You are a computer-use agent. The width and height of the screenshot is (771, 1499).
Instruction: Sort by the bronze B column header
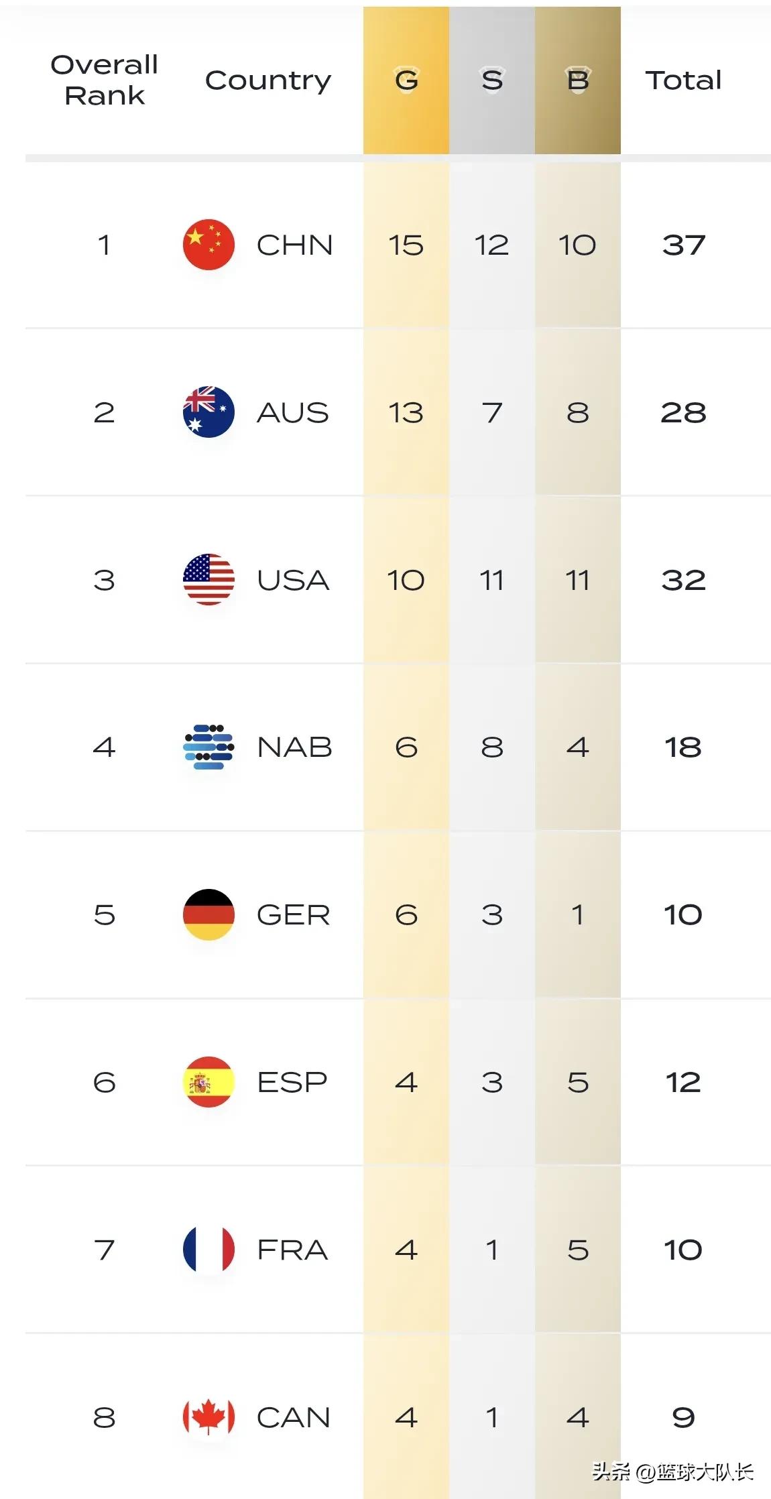578,80
